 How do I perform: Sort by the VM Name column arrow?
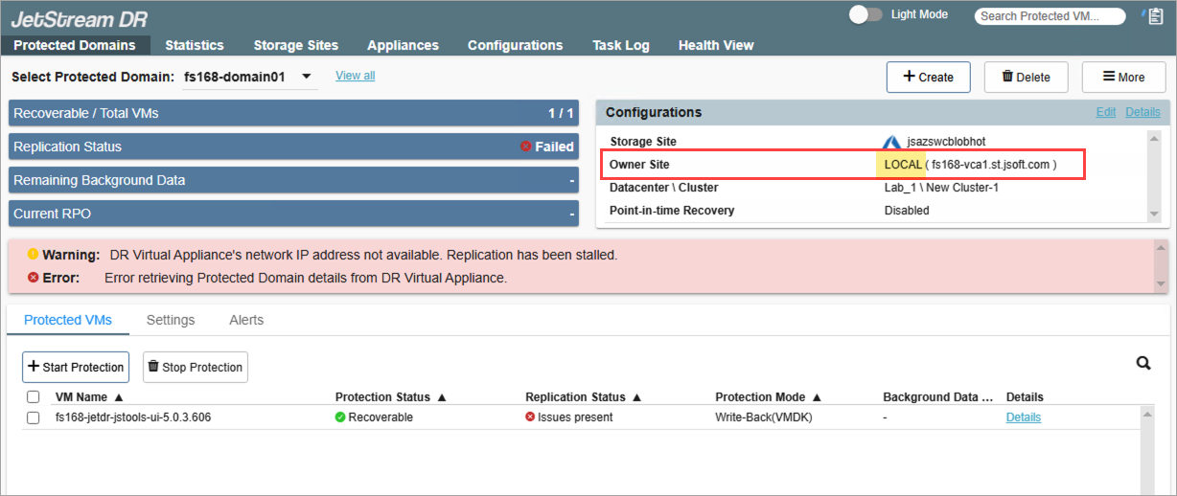pos(119,396)
